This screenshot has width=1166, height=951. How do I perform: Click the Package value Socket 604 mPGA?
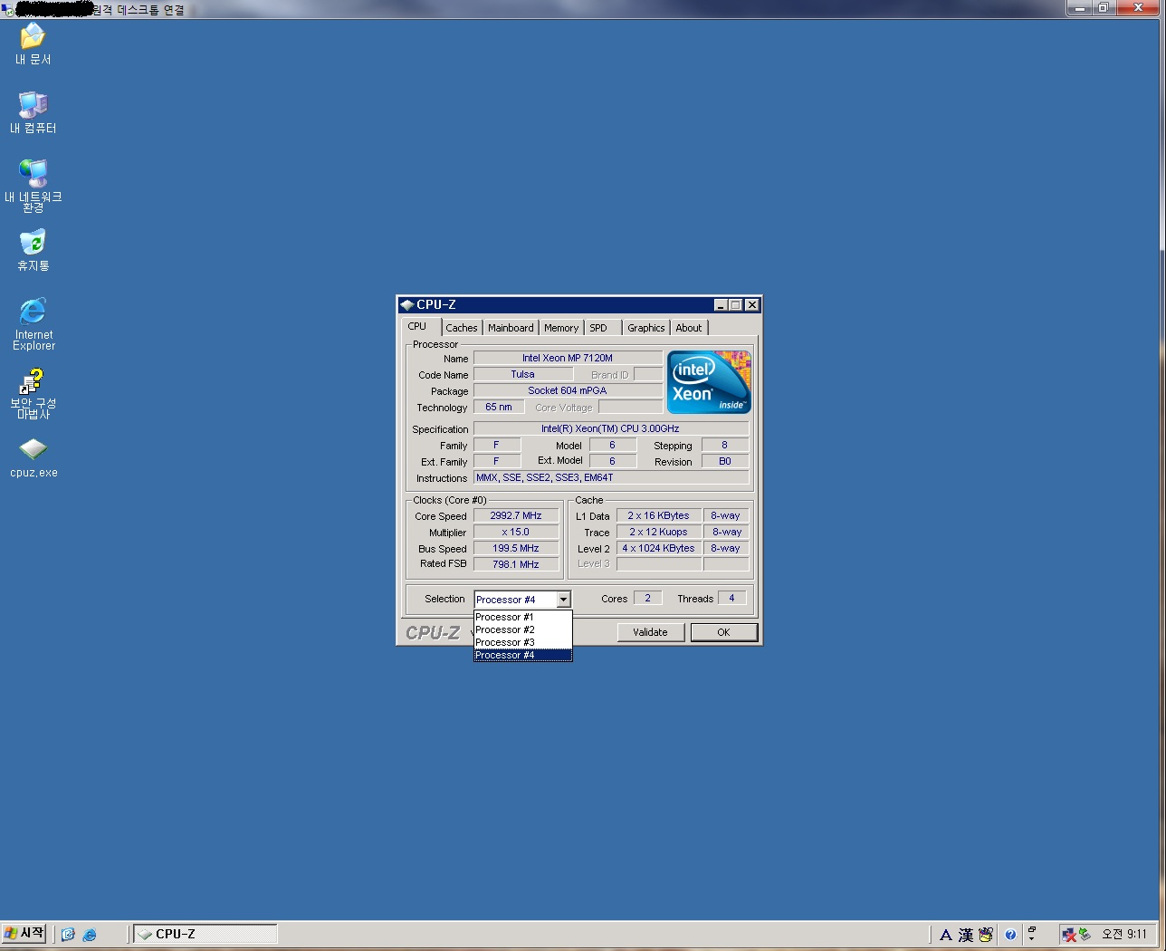[568, 390]
